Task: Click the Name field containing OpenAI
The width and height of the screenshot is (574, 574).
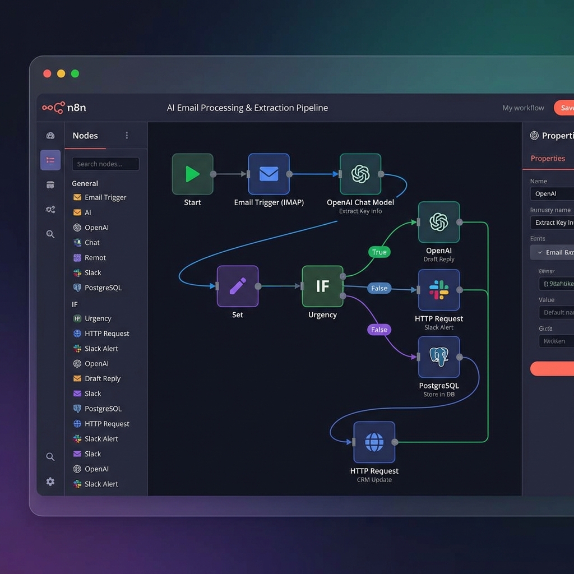Action: click(x=552, y=193)
